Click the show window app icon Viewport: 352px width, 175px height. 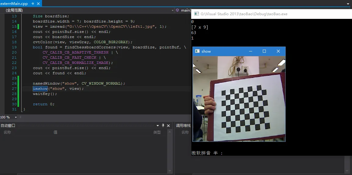tap(197, 51)
